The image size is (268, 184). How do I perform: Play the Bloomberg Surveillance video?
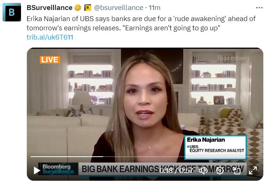[x=37, y=170]
